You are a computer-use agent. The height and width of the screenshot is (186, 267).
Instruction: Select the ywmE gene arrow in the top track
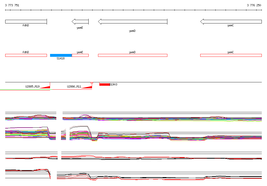80,22
